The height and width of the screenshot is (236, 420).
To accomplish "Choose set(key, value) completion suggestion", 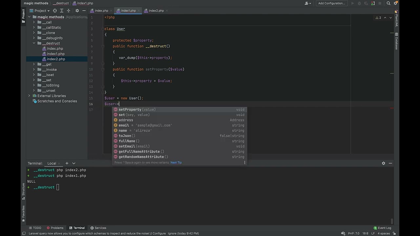I will tap(179, 115).
